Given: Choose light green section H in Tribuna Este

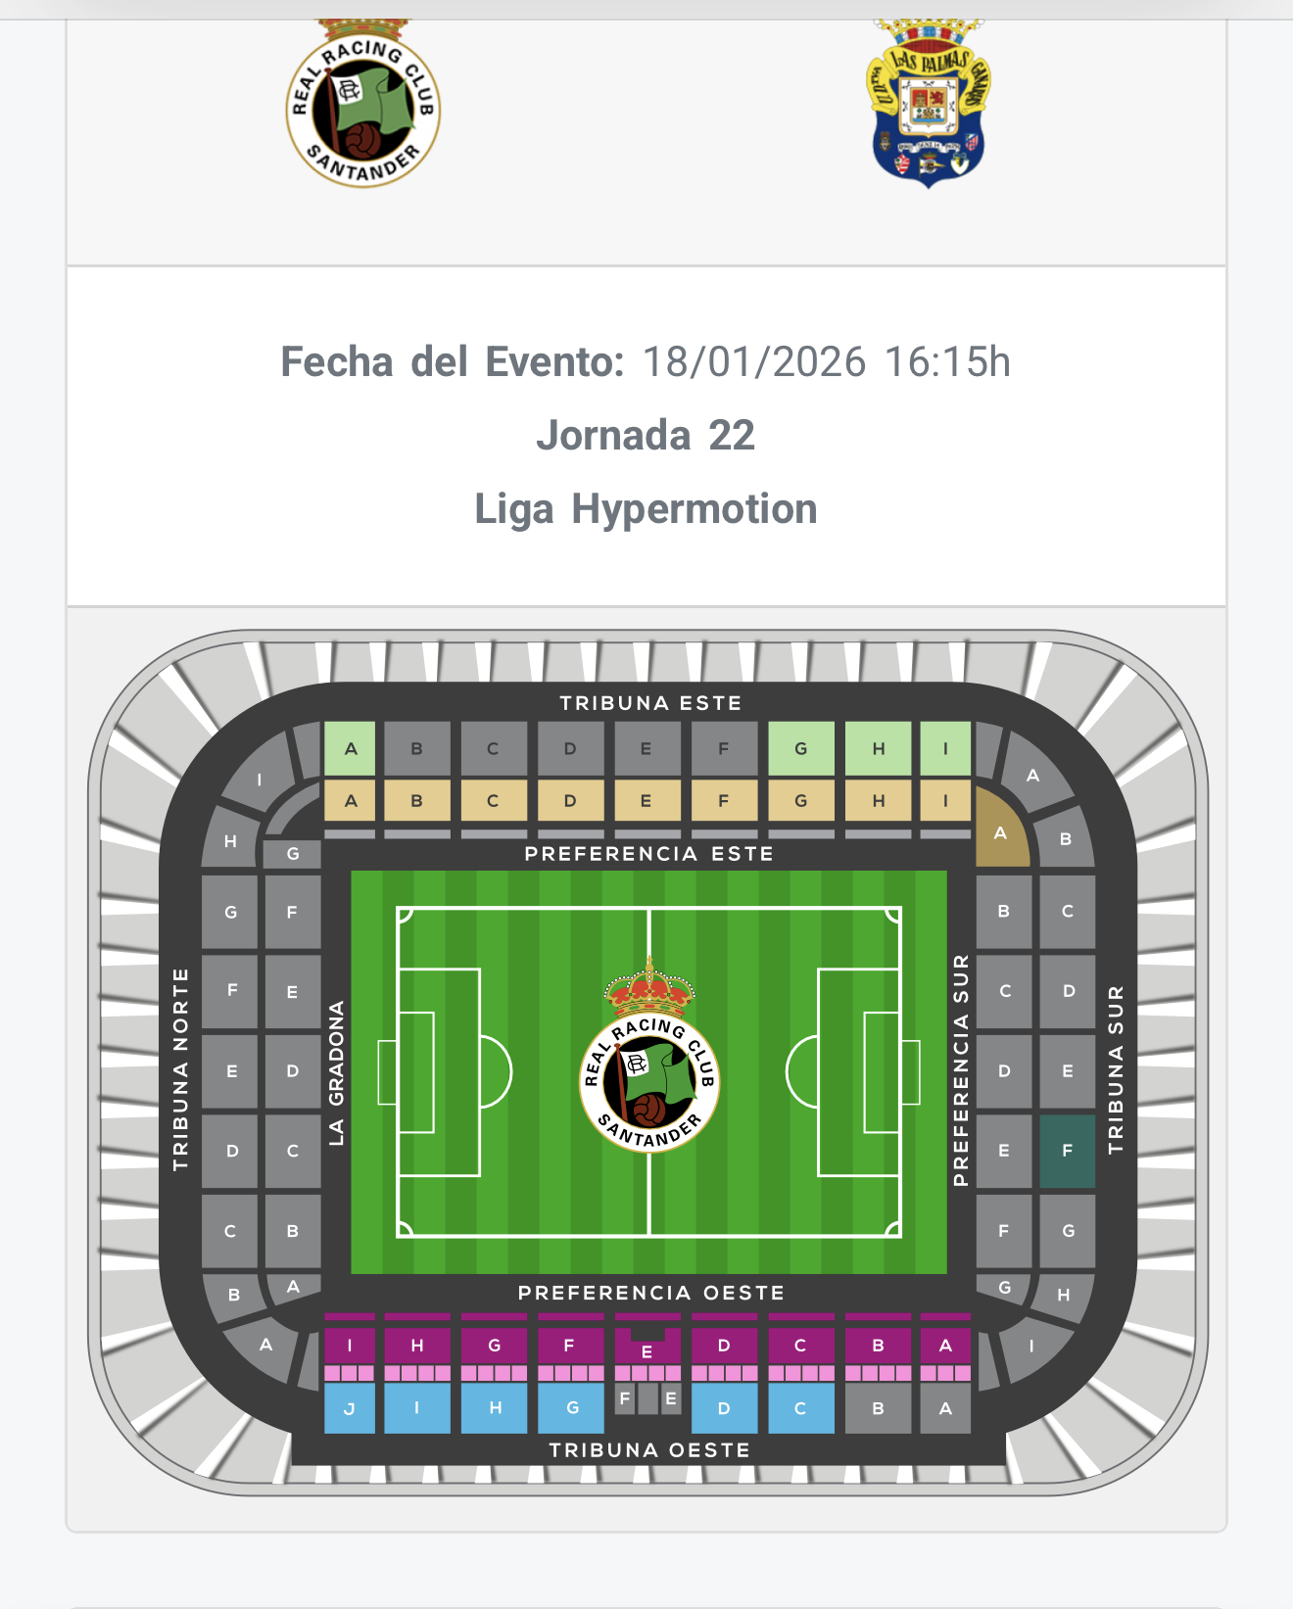Looking at the screenshot, I should [878, 749].
